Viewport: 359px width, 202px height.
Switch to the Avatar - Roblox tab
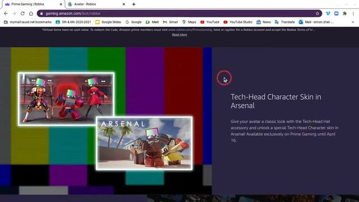(x=96, y=4)
